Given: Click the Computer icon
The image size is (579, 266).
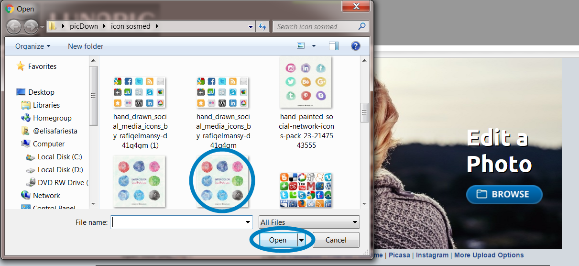Looking at the screenshot, I should click(26, 144).
